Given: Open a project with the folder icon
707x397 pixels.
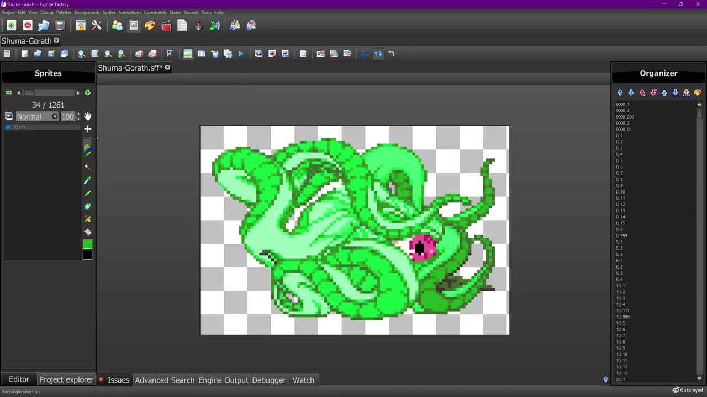Looking at the screenshot, I should click(x=44, y=25).
